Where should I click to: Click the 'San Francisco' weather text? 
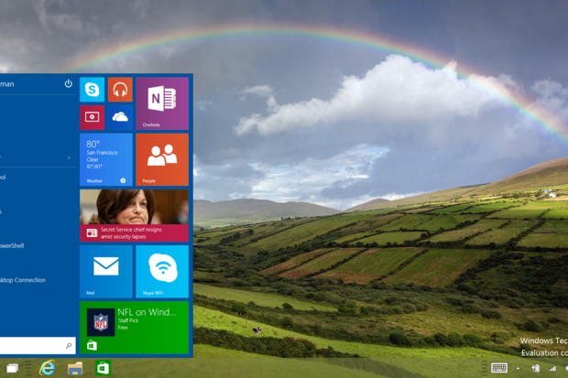click(x=103, y=153)
